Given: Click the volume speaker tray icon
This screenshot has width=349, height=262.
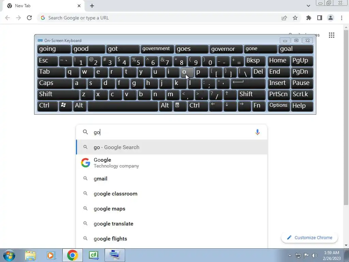Looking at the screenshot, I should tap(314, 255).
